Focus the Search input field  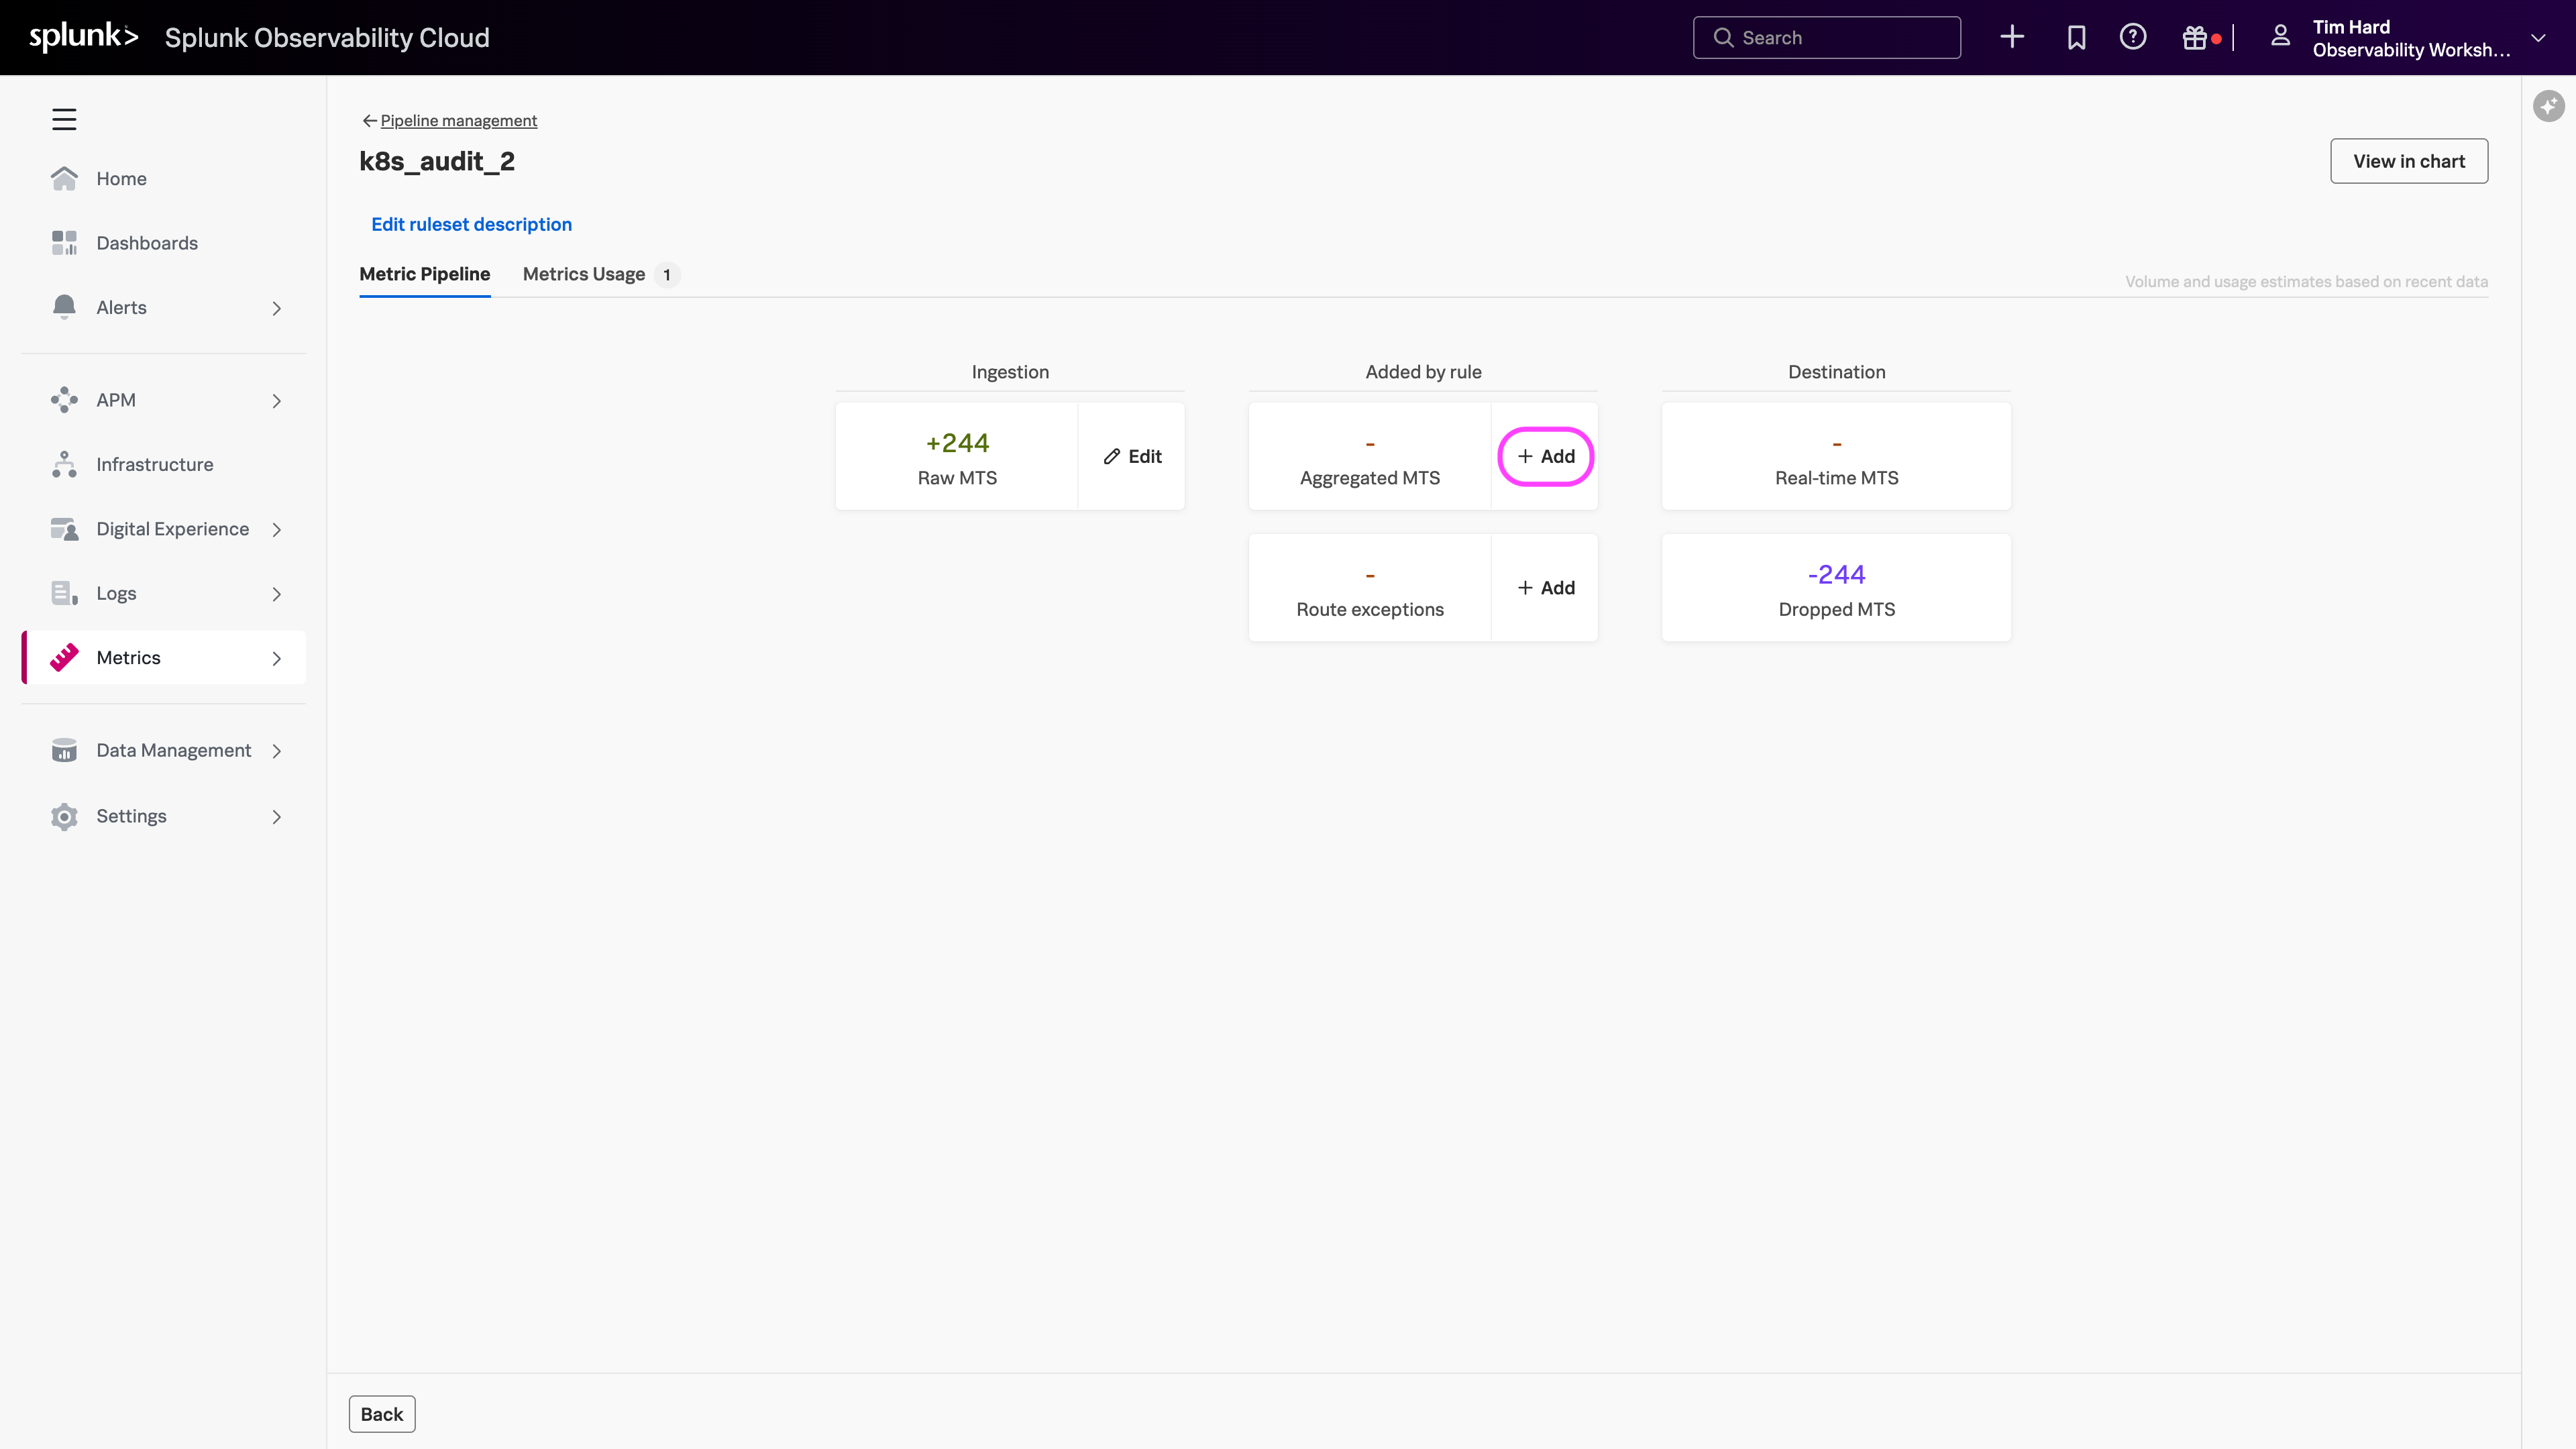[x=1827, y=37]
